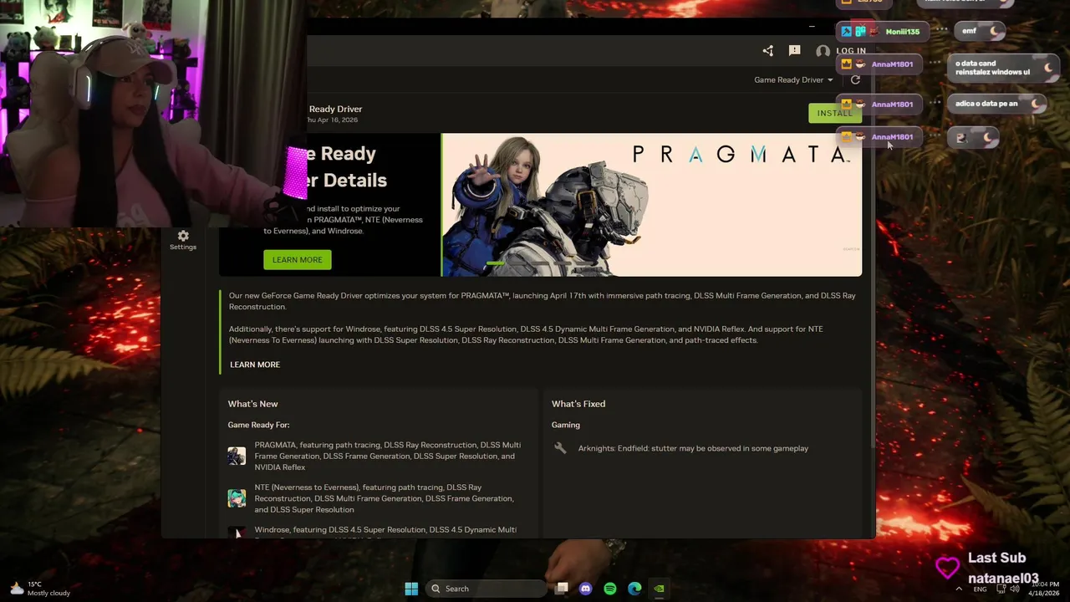Image resolution: width=1070 pixels, height=602 pixels.
Task: Open Spotify from the taskbar
Action: 609,589
